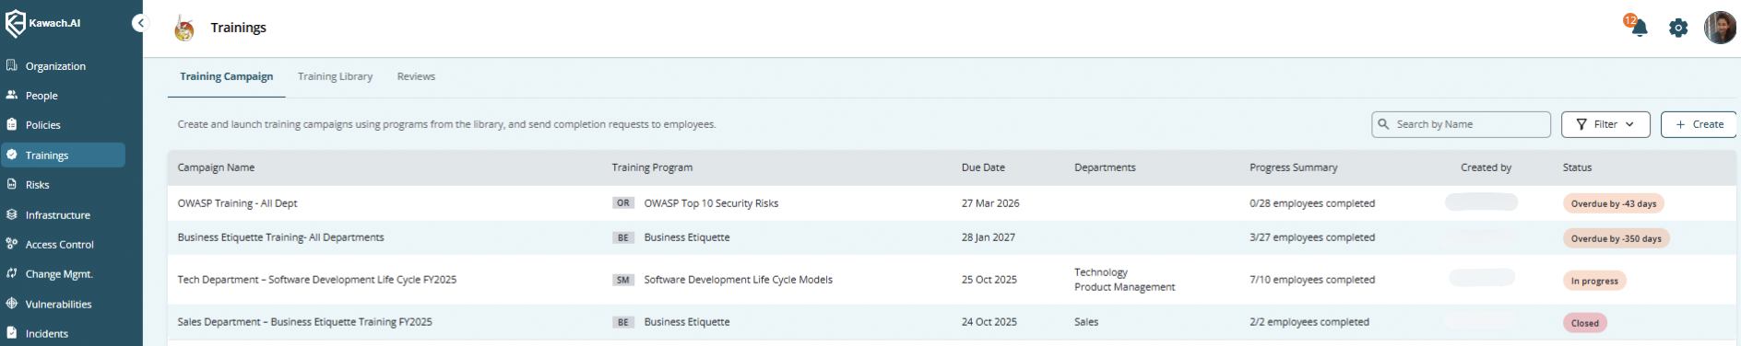The image size is (1741, 346).
Task: Select the Training Campaign tab
Action: pyautogui.click(x=226, y=76)
